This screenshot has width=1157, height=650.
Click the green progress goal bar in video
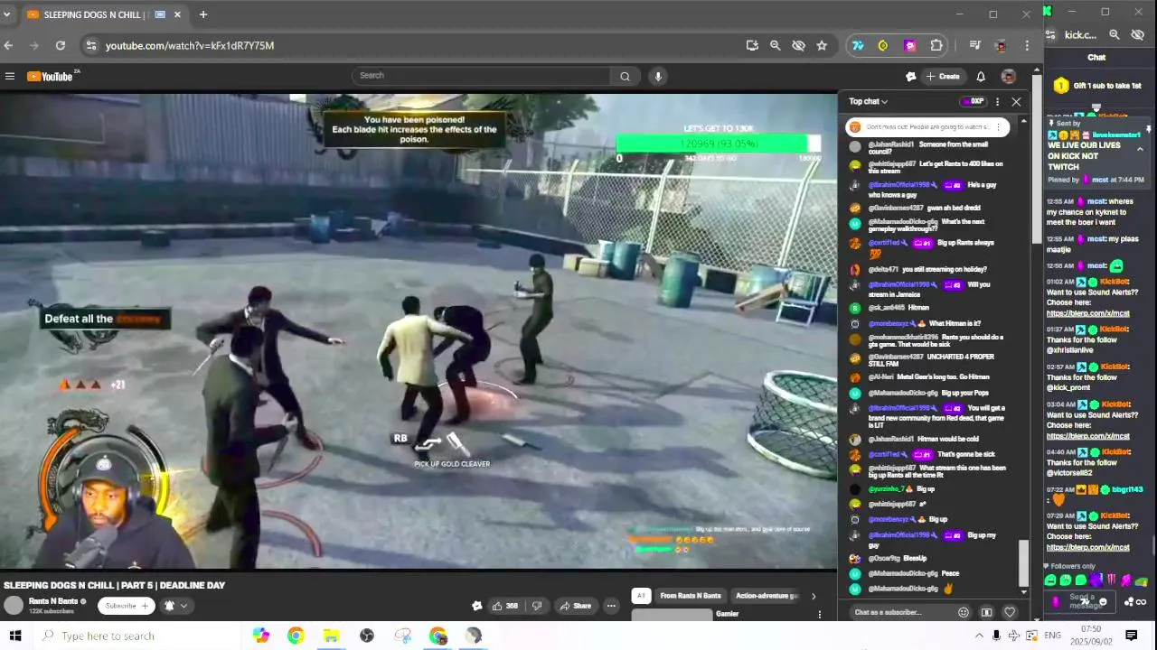pyautogui.click(x=719, y=144)
